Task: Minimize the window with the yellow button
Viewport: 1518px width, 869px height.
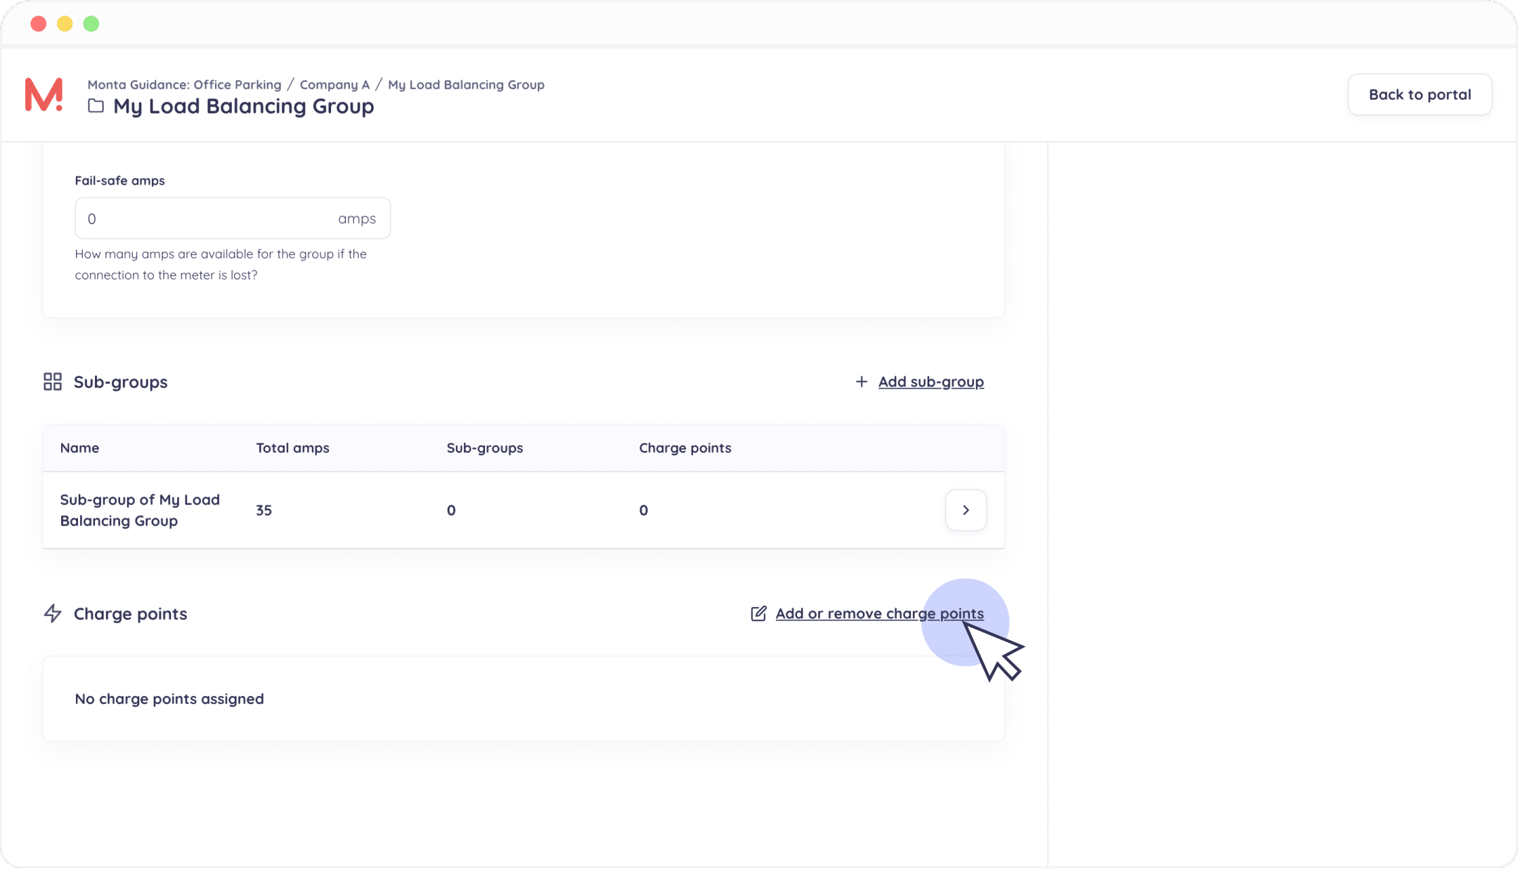Action: click(65, 24)
